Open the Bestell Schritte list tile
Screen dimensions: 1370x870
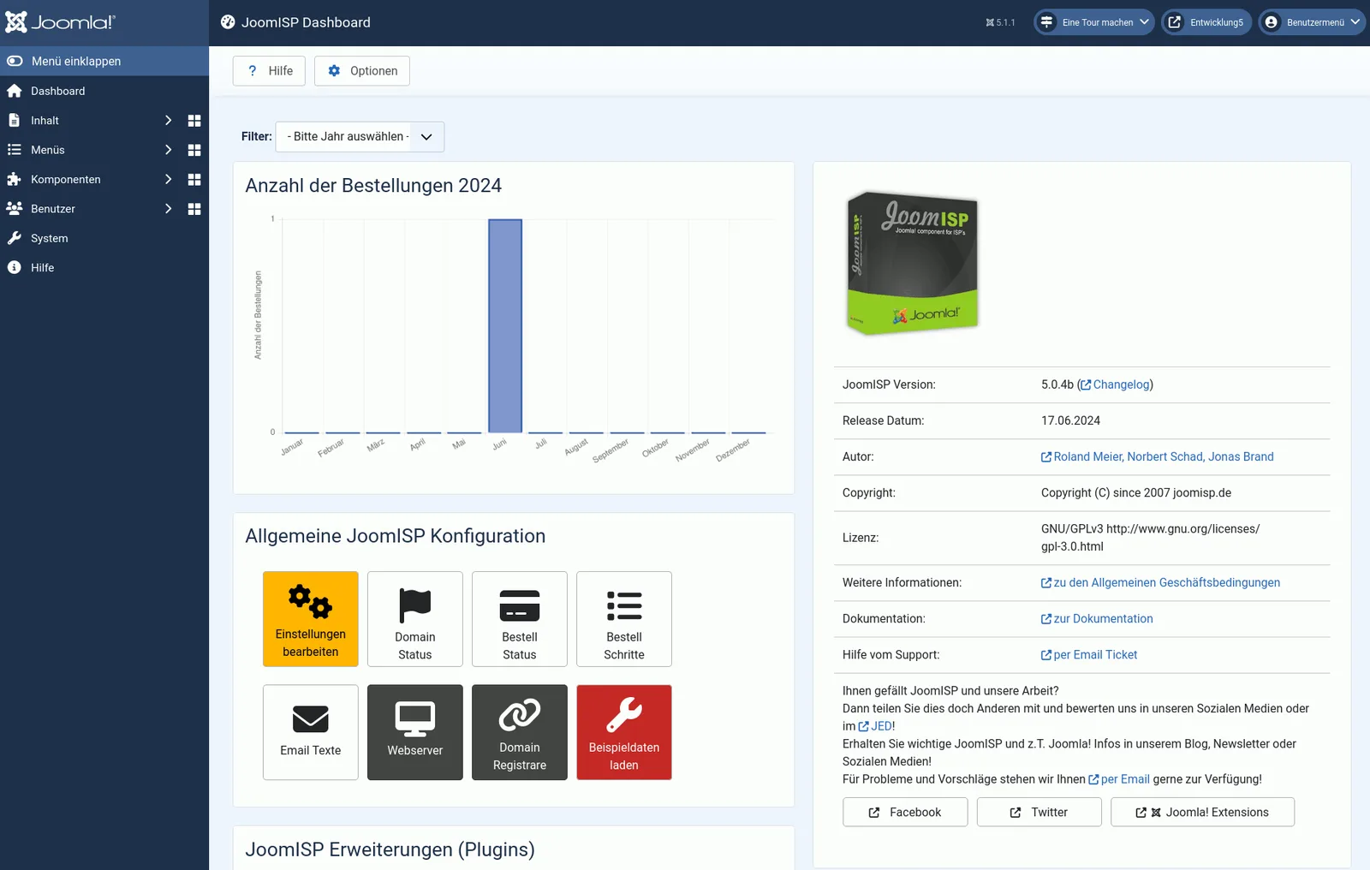coord(623,619)
